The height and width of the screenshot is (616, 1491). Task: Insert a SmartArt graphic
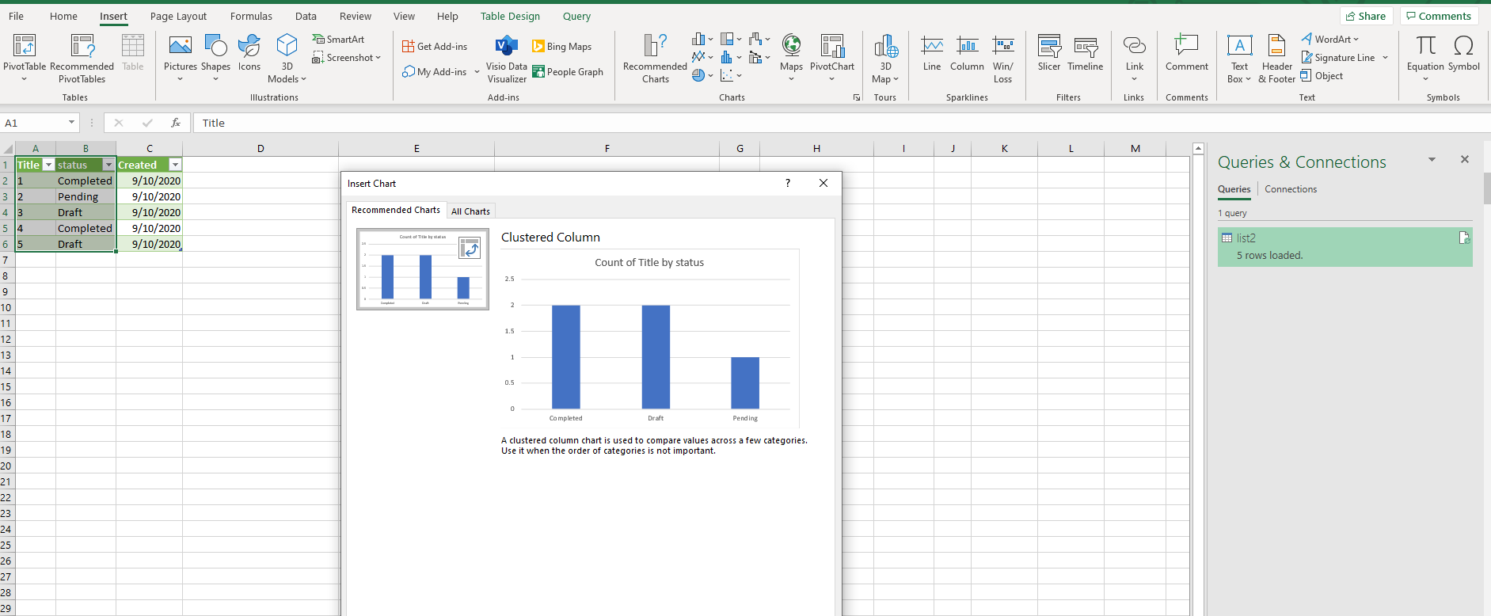[x=338, y=39]
